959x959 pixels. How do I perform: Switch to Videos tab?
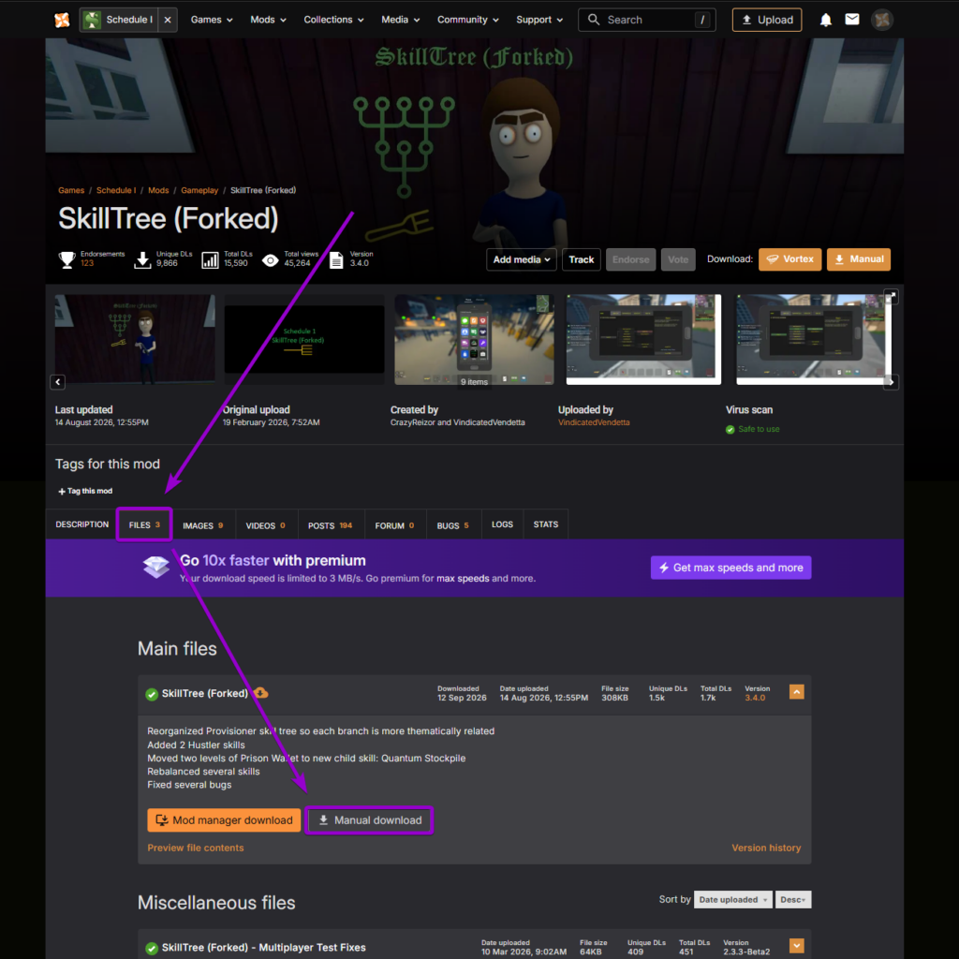click(x=265, y=524)
